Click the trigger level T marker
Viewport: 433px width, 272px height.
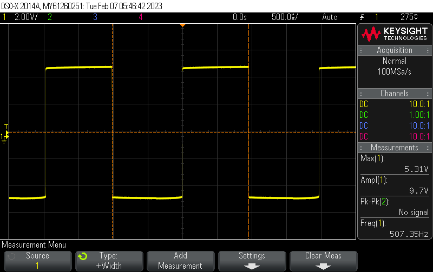6,127
